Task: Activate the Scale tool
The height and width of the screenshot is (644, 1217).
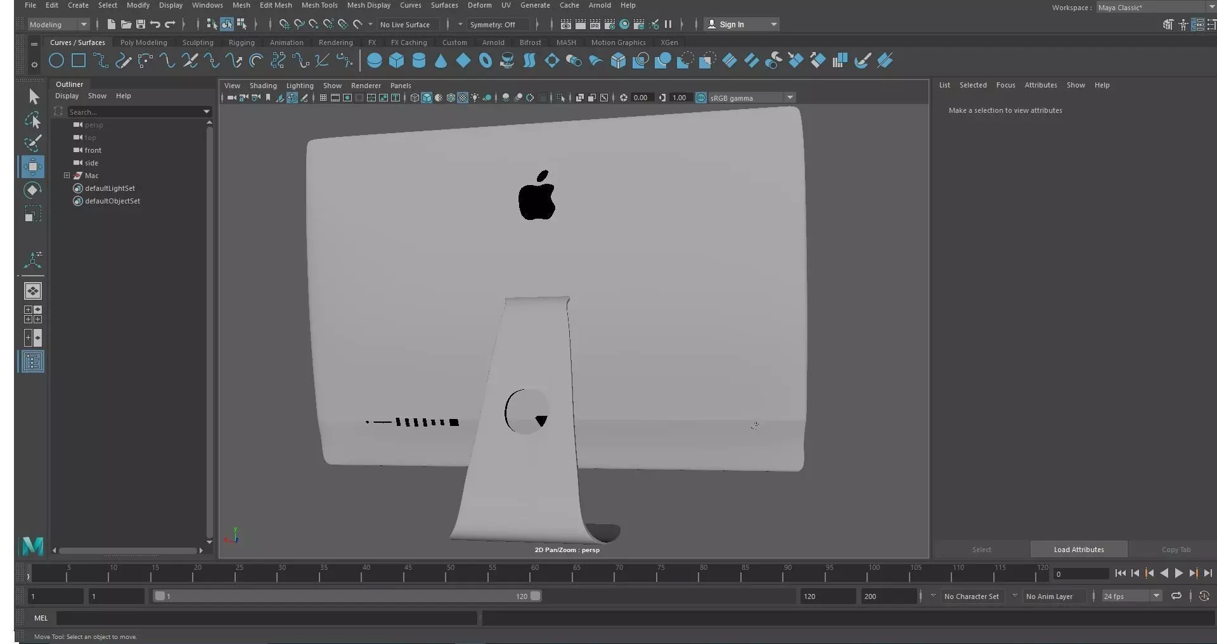Action: (x=33, y=214)
